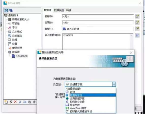Click the cut scissors icon
The height and width of the screenshot is (114, 145).
click(20, 102)
